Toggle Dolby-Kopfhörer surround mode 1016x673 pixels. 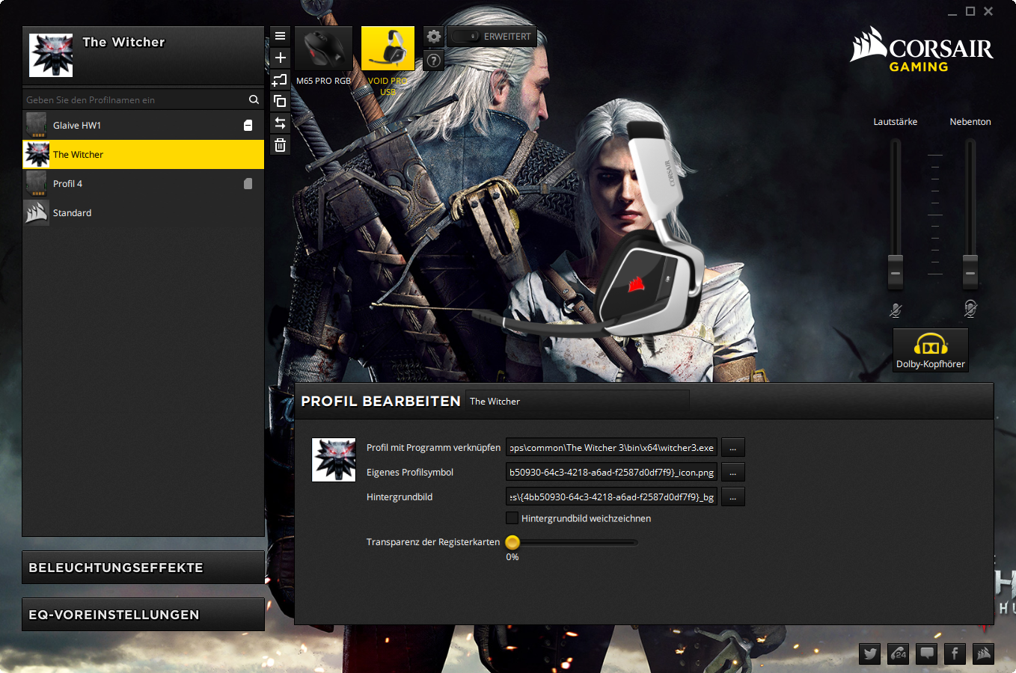pyautogui.click(x=931, y=350)
